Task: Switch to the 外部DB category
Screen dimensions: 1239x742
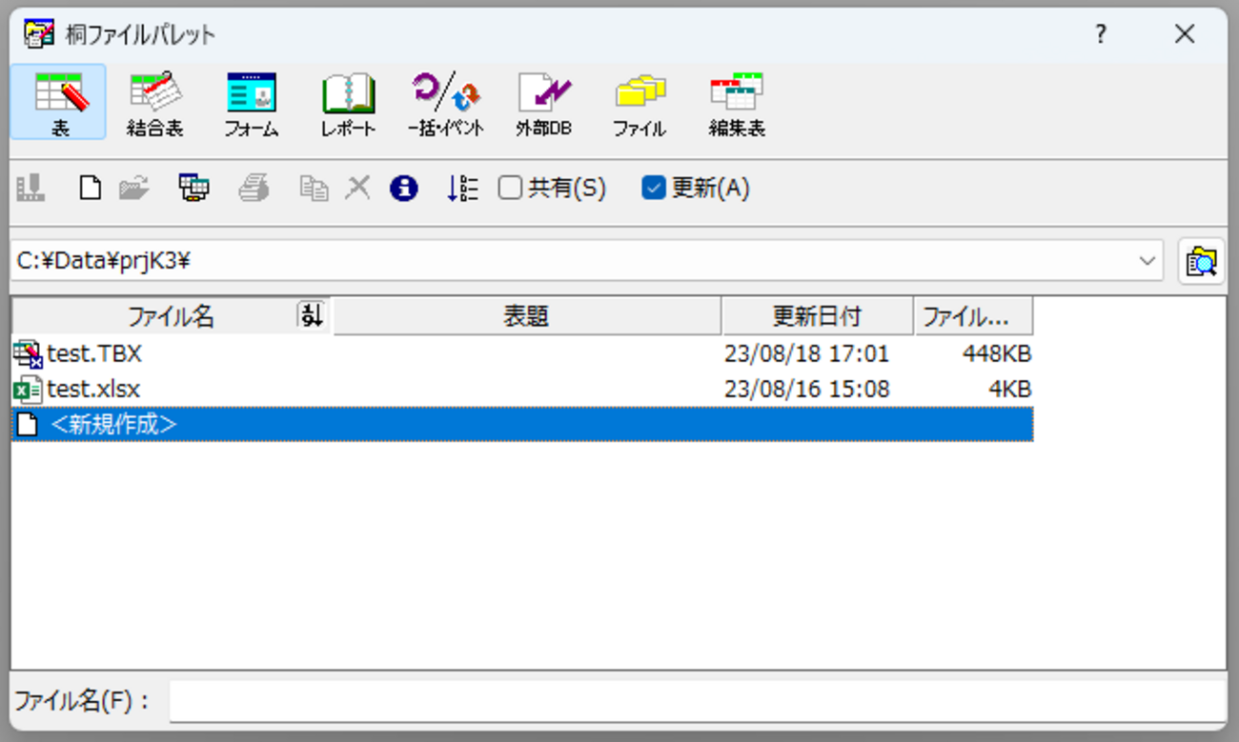Action: coord(543,103)
